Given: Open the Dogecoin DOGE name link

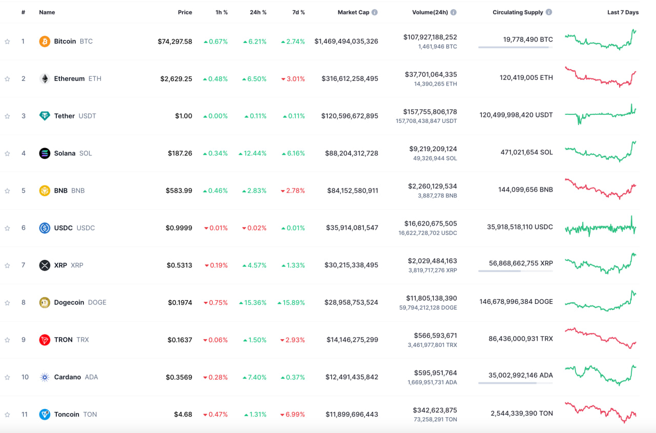Looking at the screenshot, I should pos(80,302).
